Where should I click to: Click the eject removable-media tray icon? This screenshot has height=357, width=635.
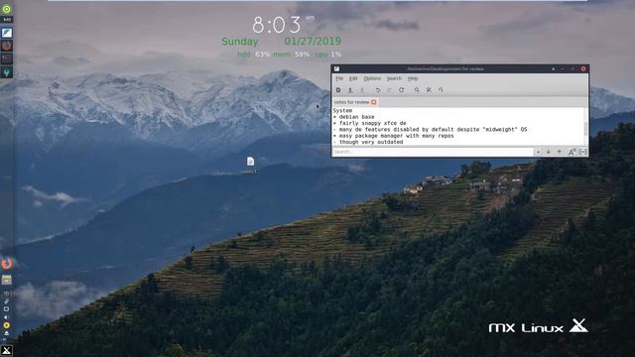pyautogui.click(x=7, y=333)
